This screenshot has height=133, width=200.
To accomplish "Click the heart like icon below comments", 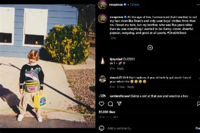I will click(x=102, y=104).
